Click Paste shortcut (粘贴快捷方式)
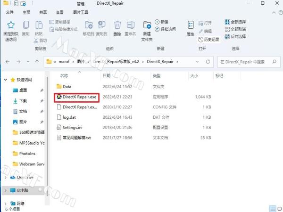This screenshot has width=283, height=212. tap(64, 29)
